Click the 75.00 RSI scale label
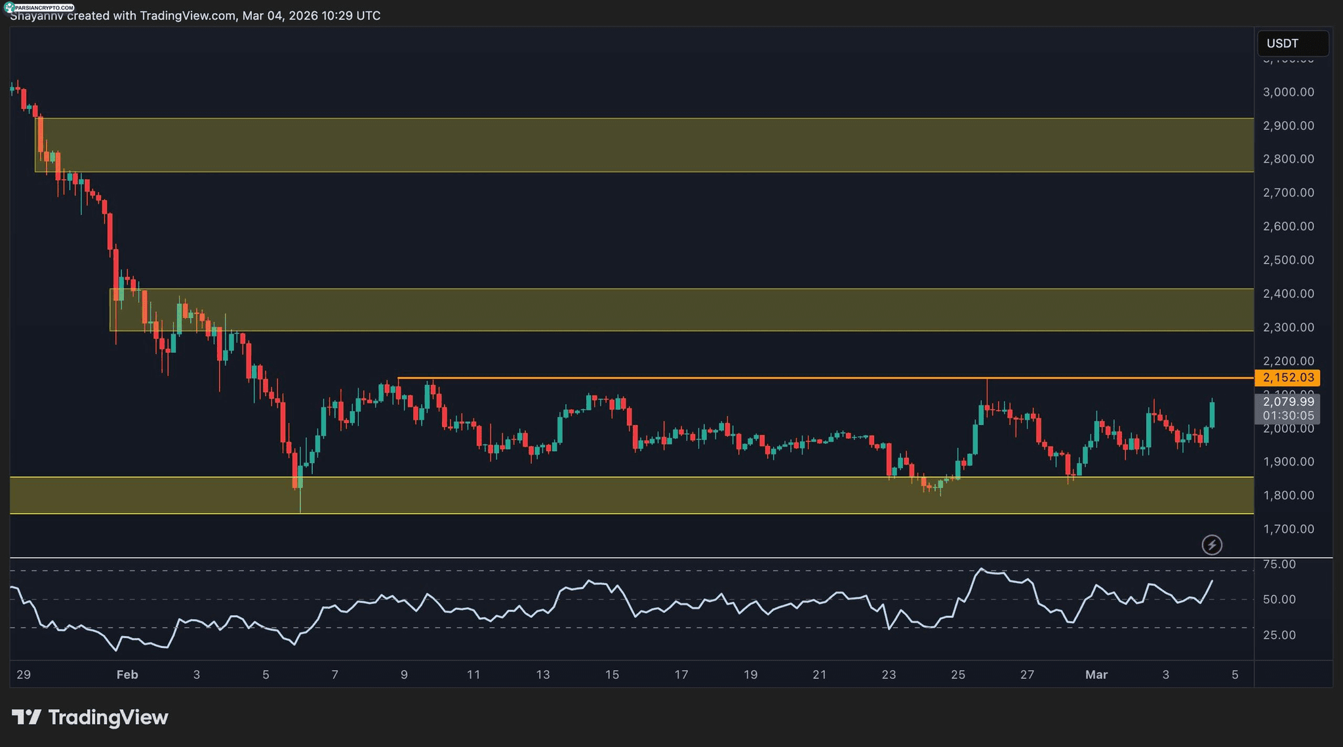This screenshot has width=1343, height=747. pos(1279,564)
